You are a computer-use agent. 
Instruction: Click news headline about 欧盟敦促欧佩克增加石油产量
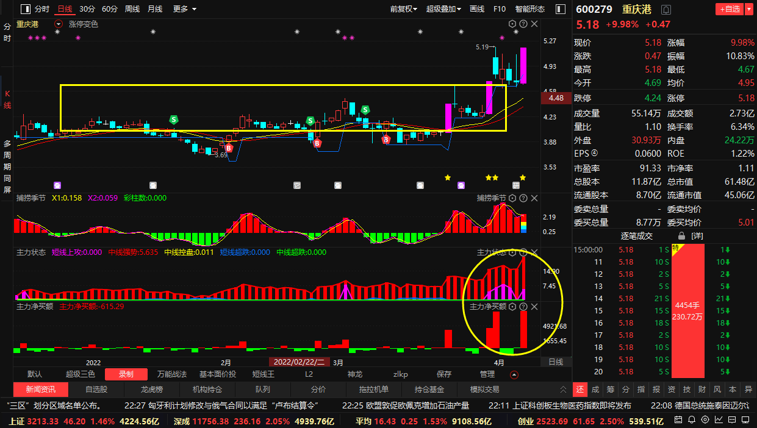click(406, 405)
